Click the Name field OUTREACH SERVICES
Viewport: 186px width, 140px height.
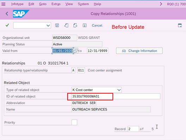(111, 109)
